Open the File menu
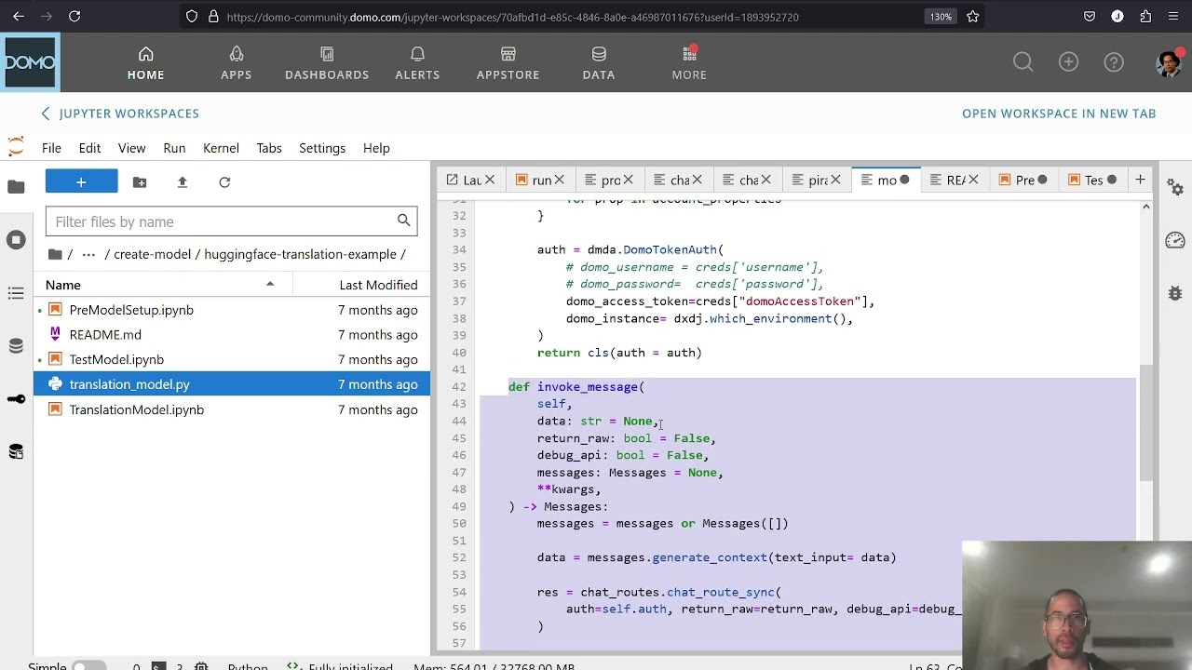The width and height of the screenshot is (1192, 670). [51, 148]
